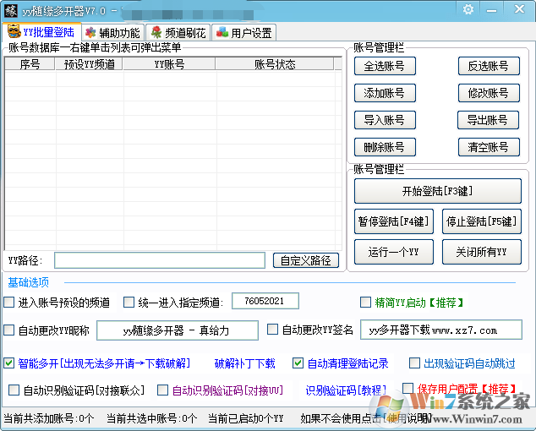Open 破解补丁下载 link

(244, 364)
